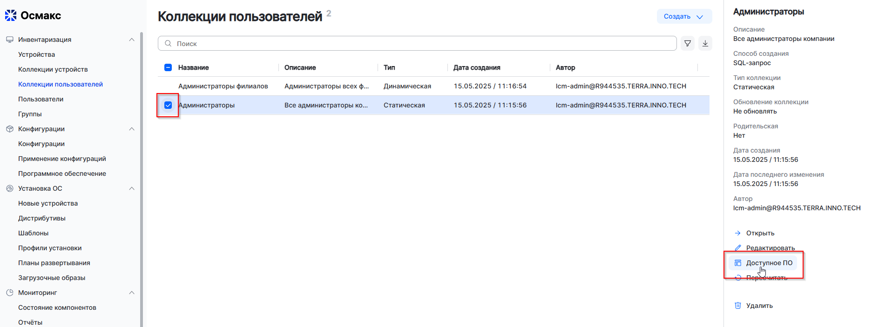Click the trash icon for Удалить

[738, 306]
